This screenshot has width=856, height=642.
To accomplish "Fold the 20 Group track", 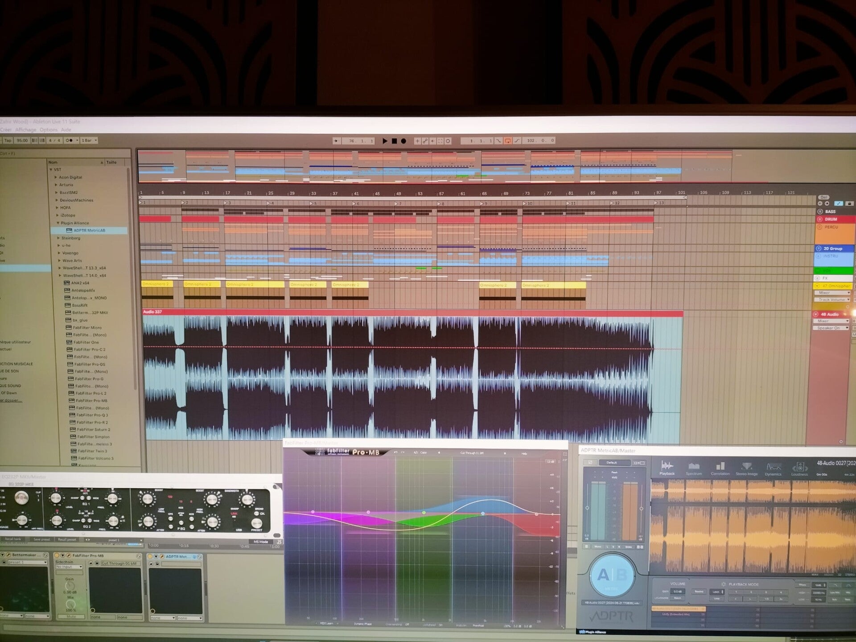I will pyautogui.click(x=818, y=249).
